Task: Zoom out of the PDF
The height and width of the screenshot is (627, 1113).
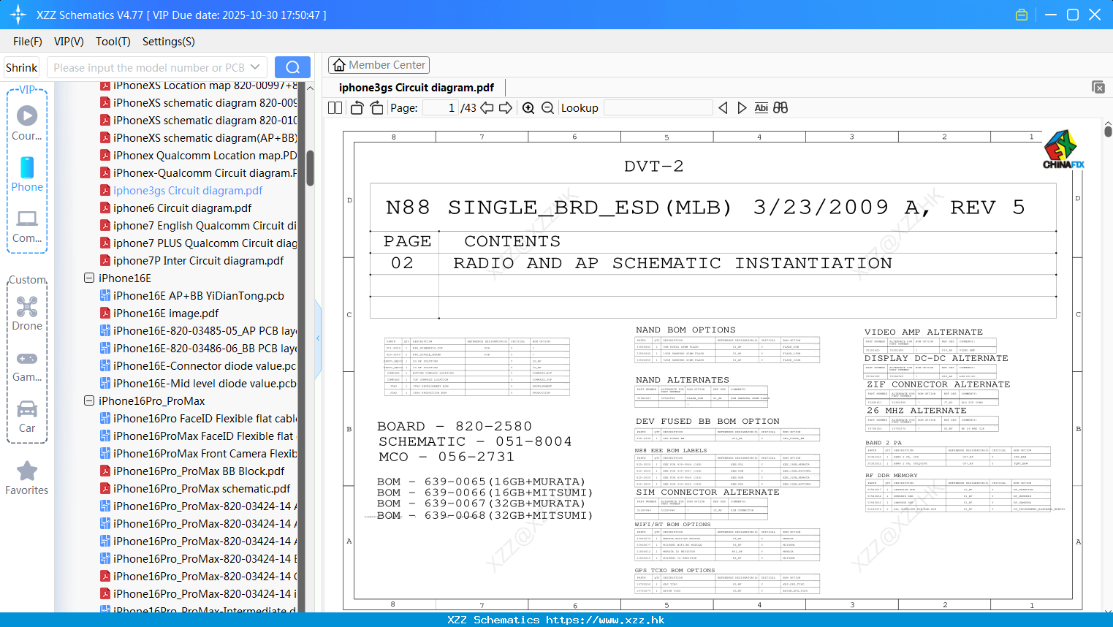Action: point(547,107)
